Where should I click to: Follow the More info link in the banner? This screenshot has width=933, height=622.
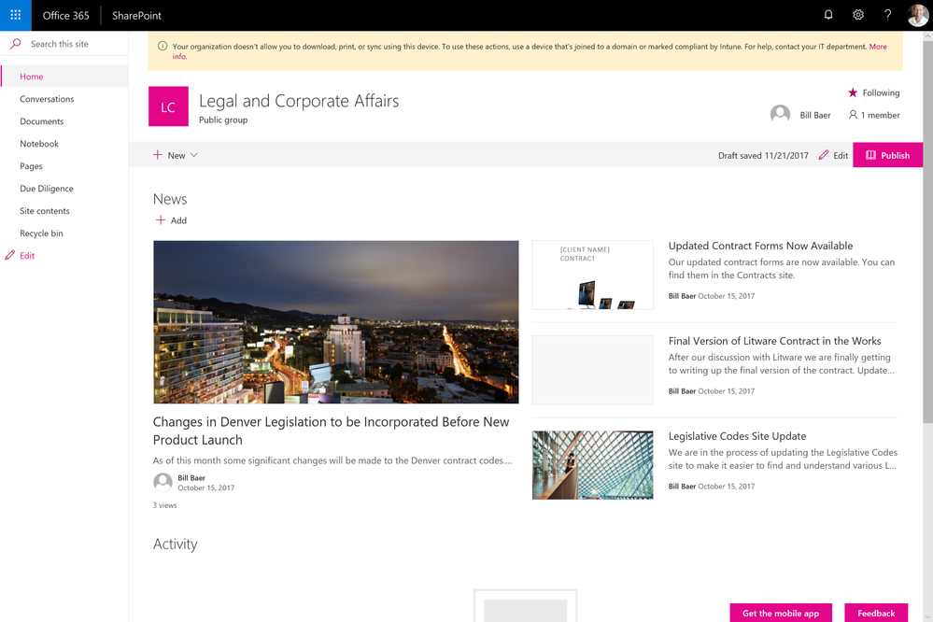point(878,47)
